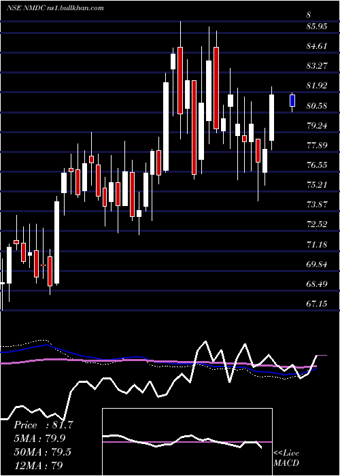Screen dimensions: 340x476
Task: Click the 81.92 price axis label
Action: pos(317,86)
